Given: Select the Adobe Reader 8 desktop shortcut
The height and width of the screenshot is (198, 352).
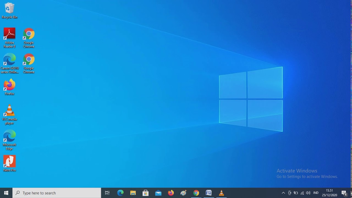Looking at the screenshot, I should 9,38.
